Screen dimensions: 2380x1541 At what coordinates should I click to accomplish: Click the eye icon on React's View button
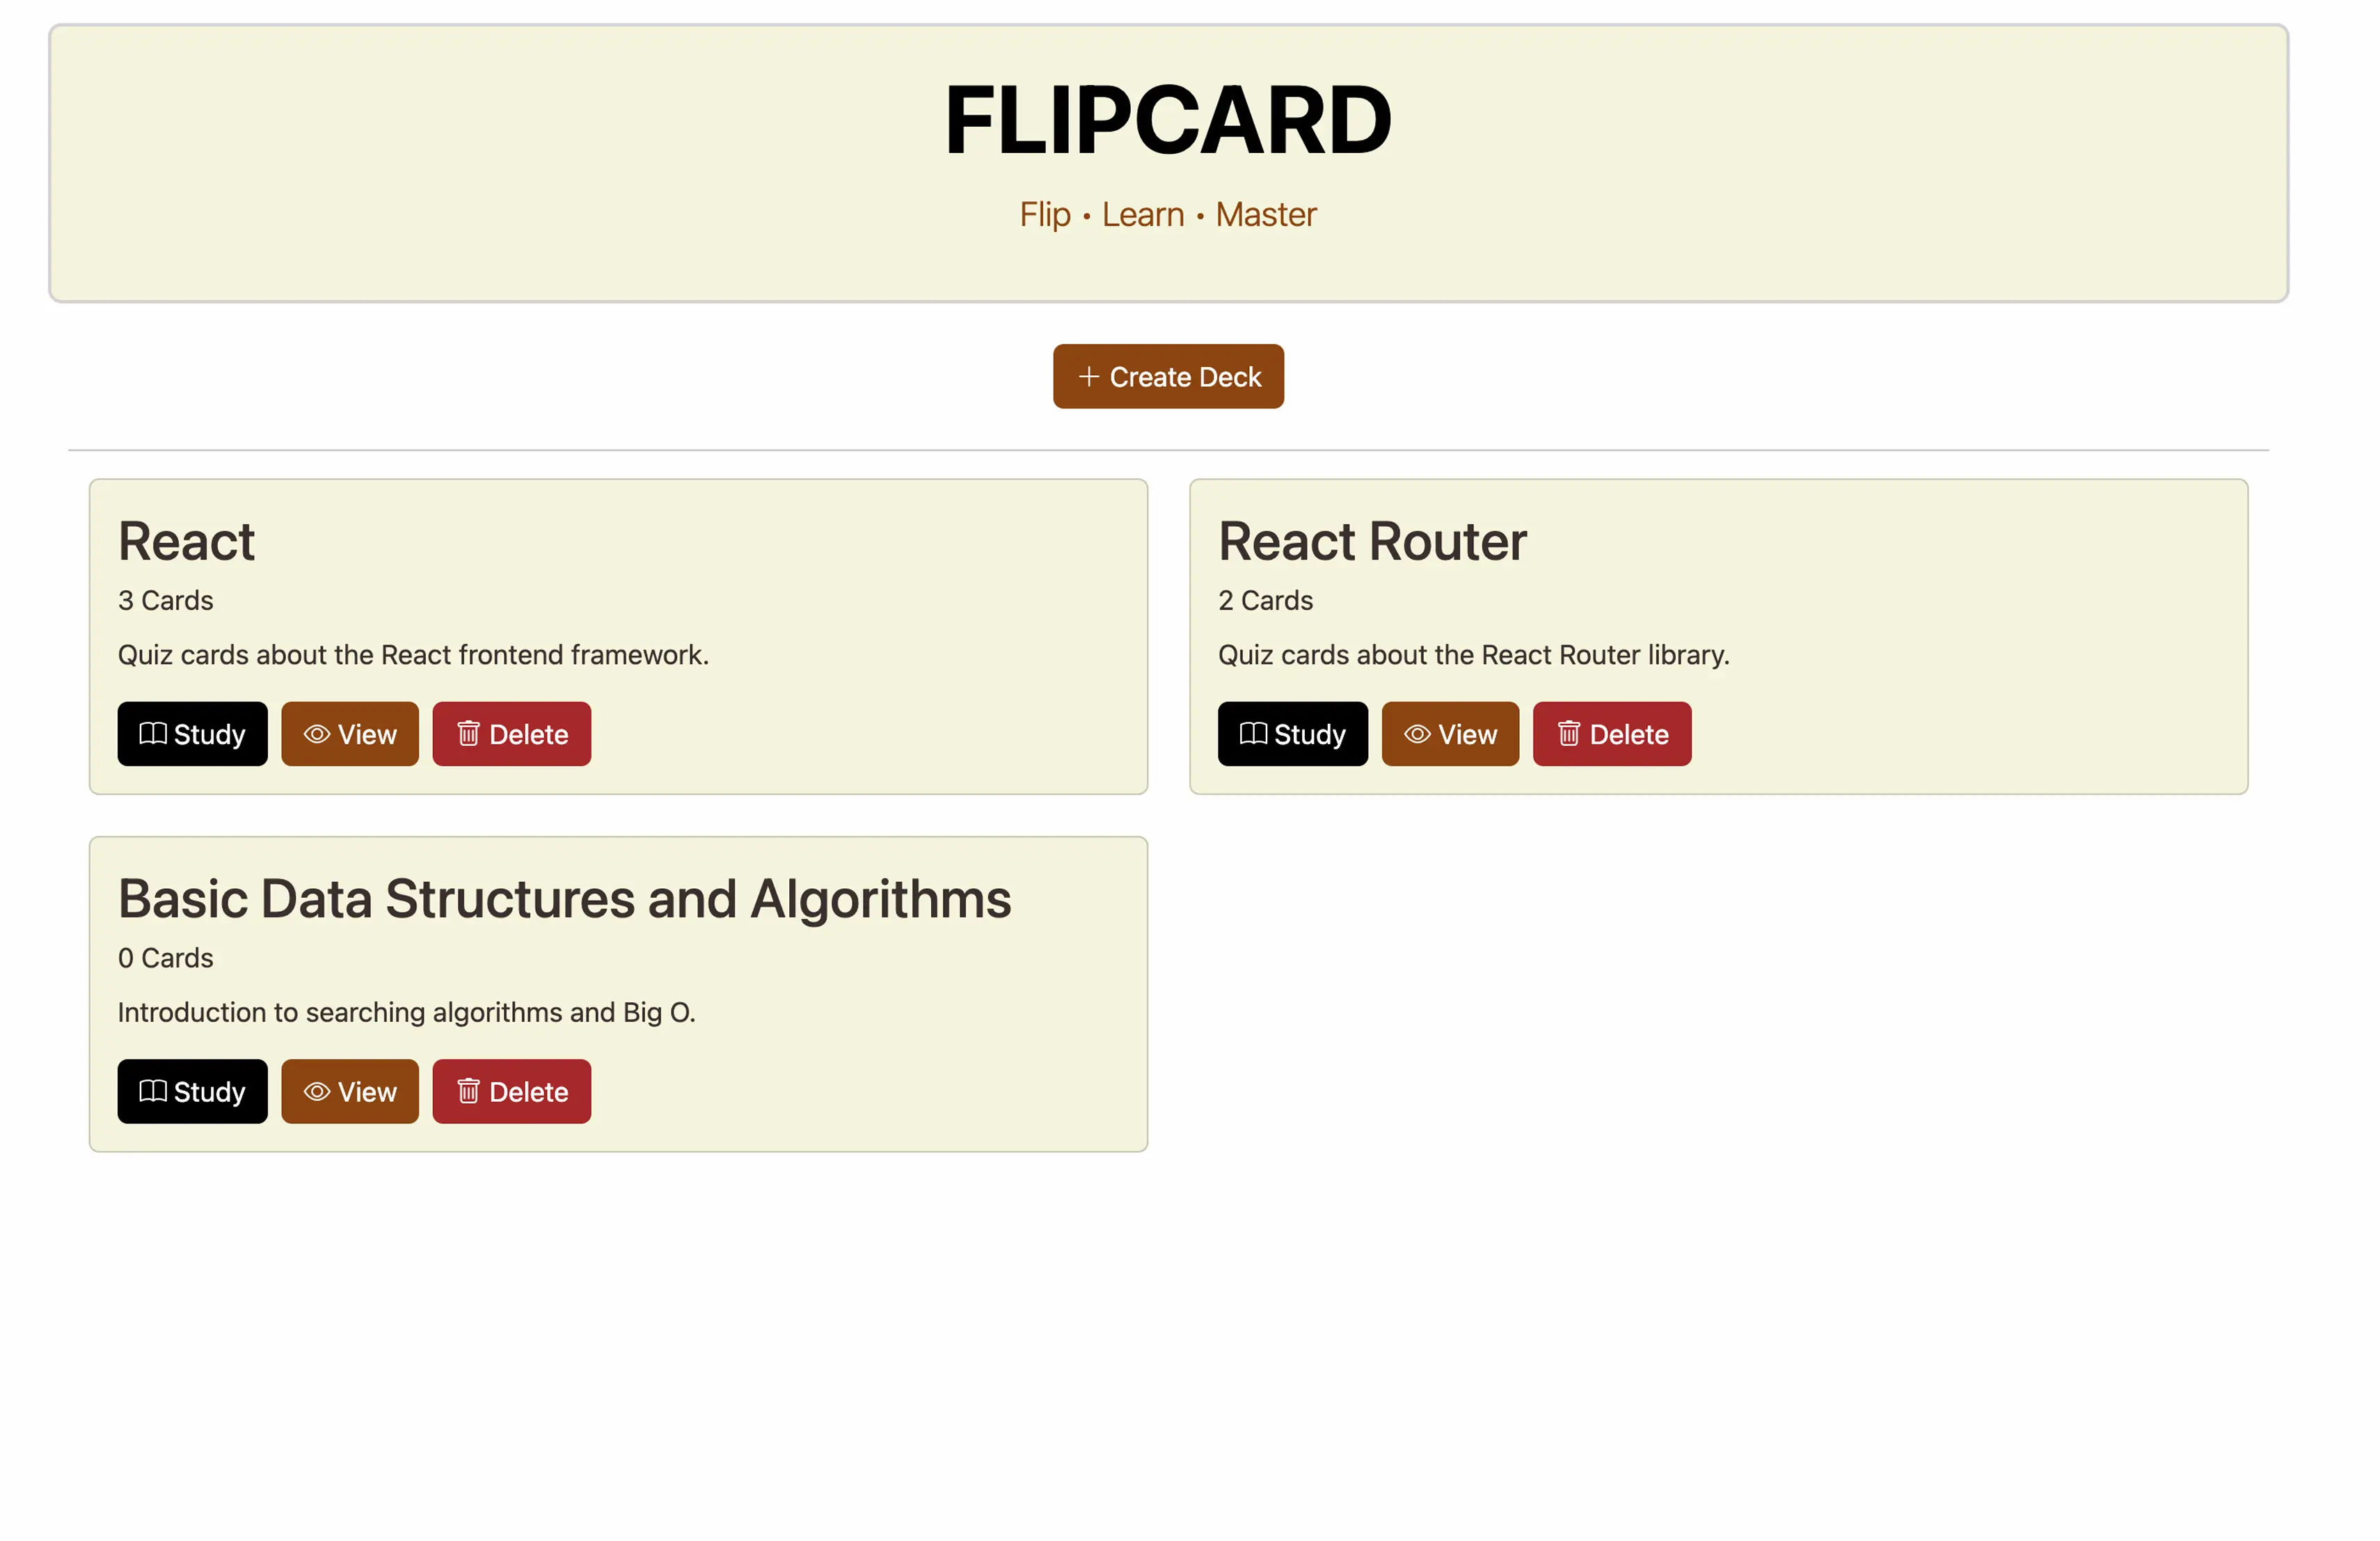[317, 734]
